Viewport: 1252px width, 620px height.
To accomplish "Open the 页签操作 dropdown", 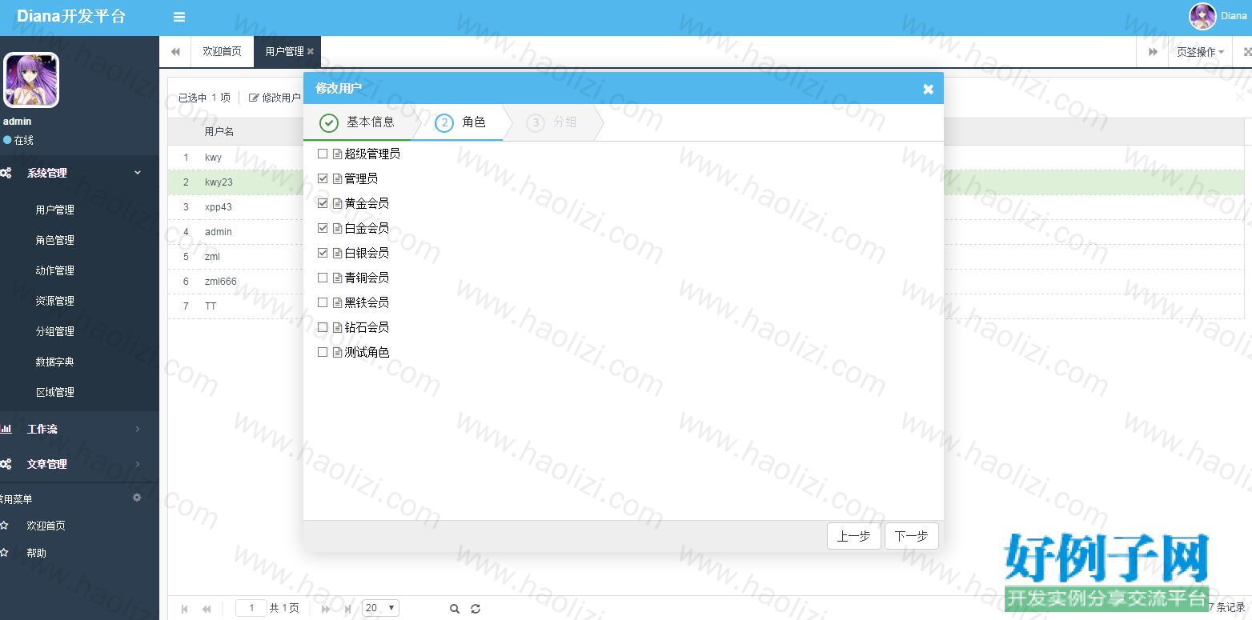I will (1200, 51).
